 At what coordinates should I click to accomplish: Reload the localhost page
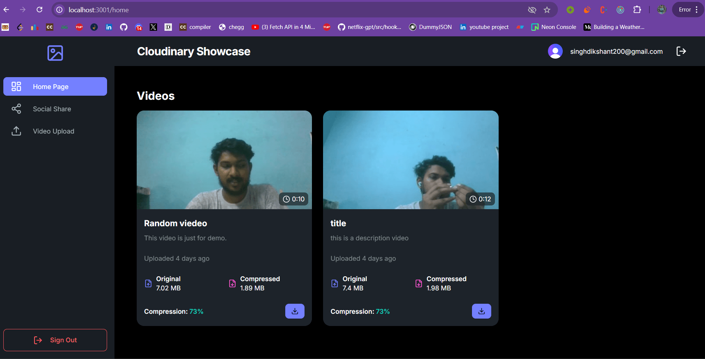pyautogui.click(x=39, y=10)
